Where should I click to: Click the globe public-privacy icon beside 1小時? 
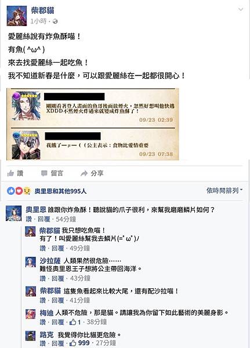click(x=55, y=21)
